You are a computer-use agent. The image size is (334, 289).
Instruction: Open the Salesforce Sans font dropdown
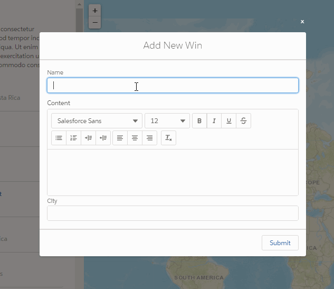point(97,121)
